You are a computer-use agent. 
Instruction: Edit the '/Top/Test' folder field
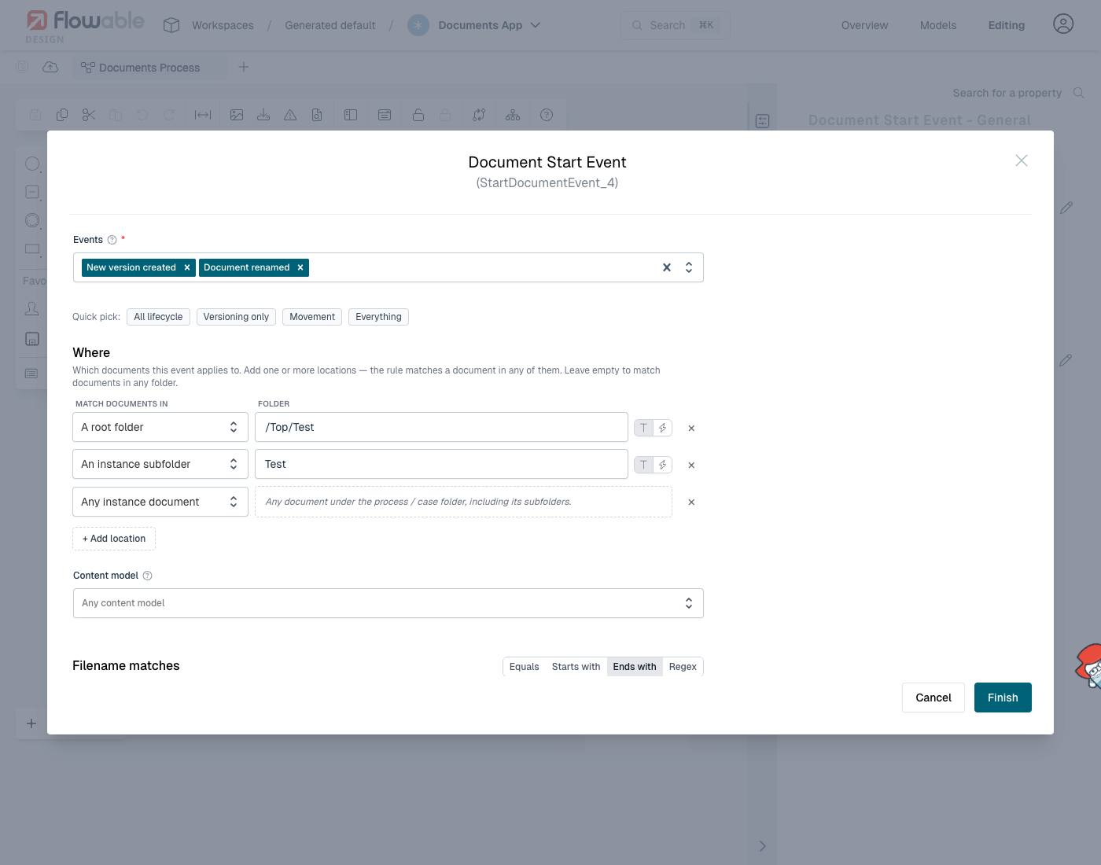coord(441,427)
